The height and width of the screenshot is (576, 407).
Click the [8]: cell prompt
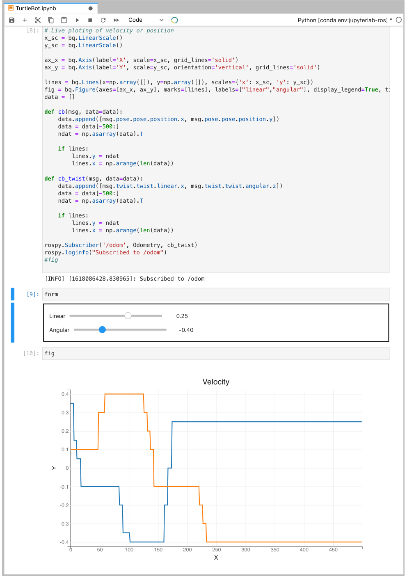pyautogui.click(x=33, y=30)
